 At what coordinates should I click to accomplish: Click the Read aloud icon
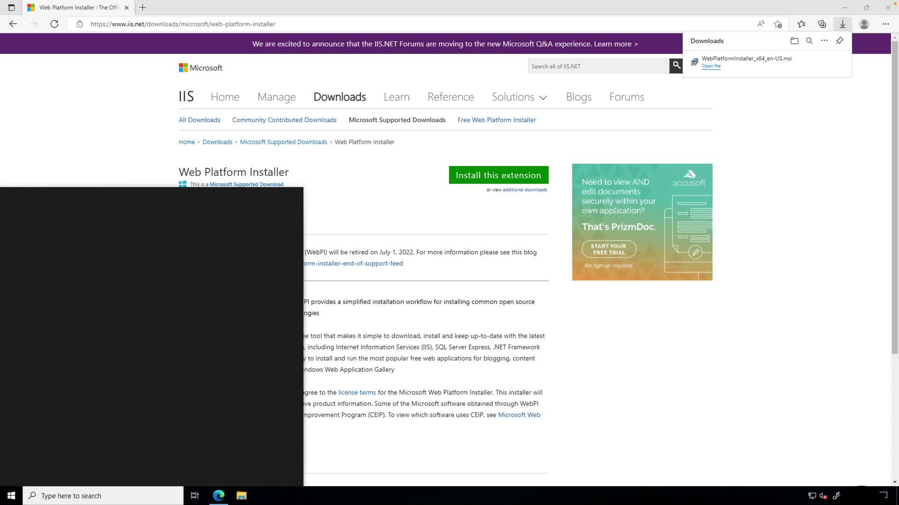[x=761, y=24]
